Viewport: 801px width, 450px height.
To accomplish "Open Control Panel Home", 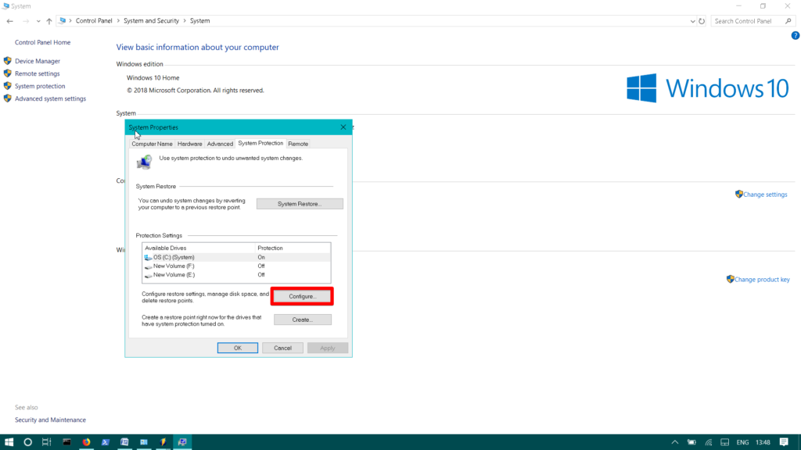I will coord(42,42).
